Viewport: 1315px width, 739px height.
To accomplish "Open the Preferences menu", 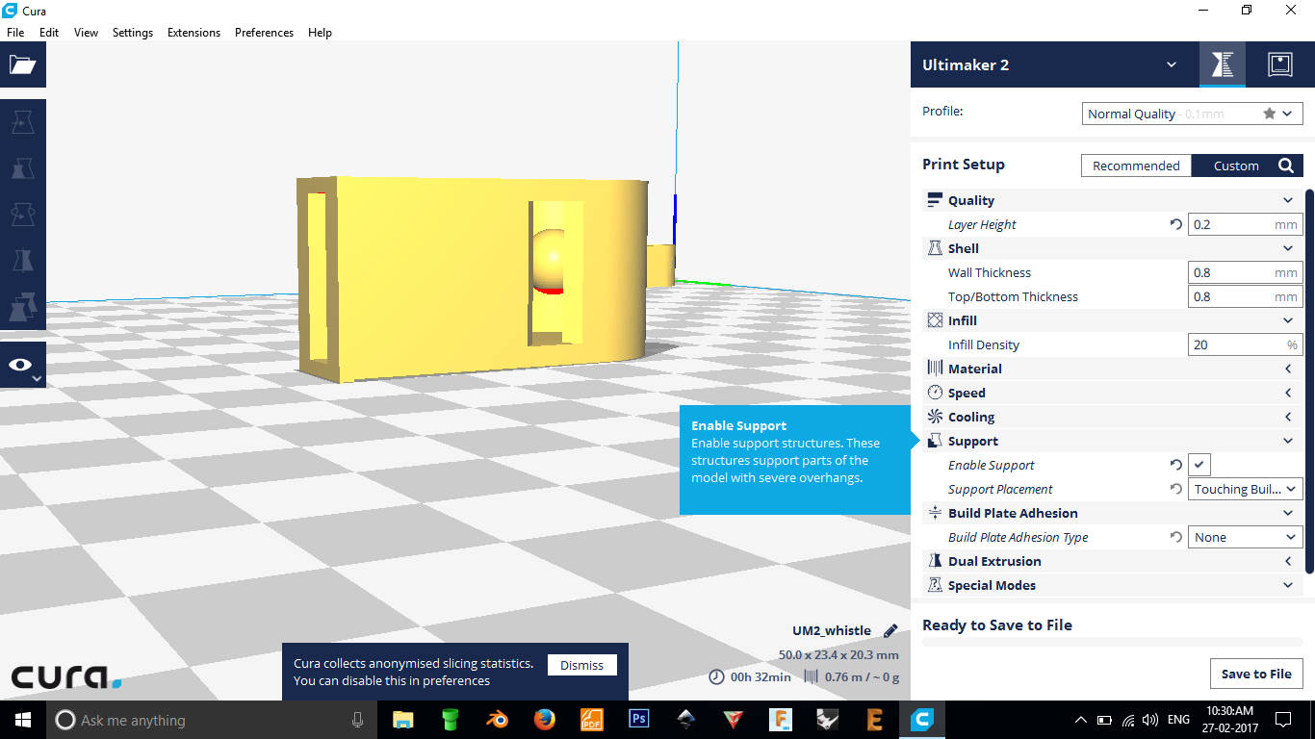I will pos(264,32).
